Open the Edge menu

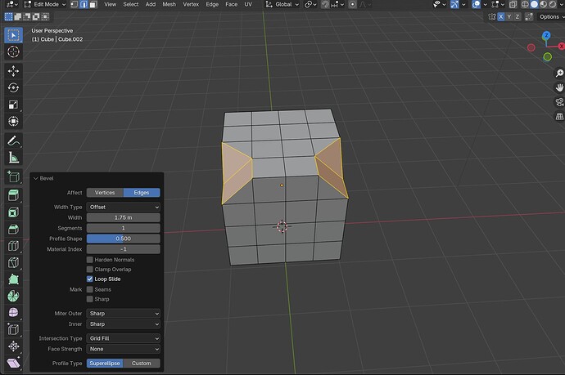(212, 4)
